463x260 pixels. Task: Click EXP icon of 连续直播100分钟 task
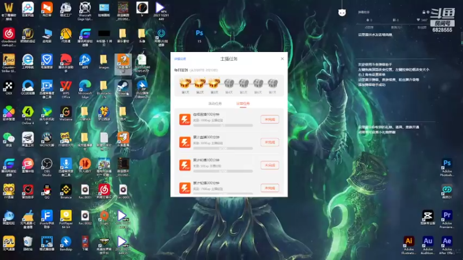point(185,120)
